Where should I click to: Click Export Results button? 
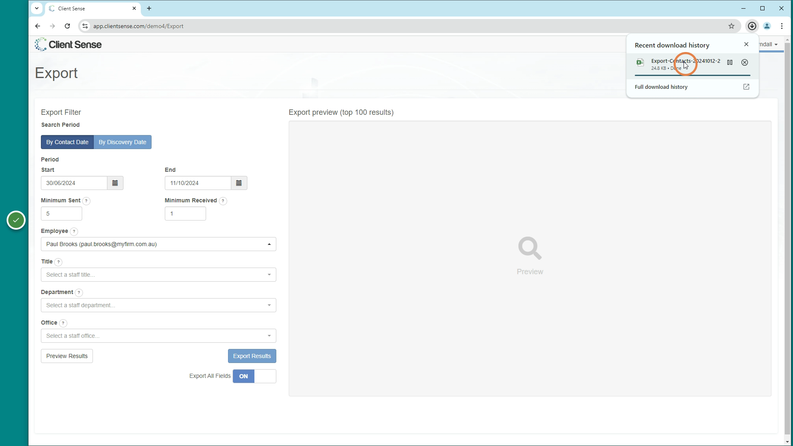tap(252, 356)
